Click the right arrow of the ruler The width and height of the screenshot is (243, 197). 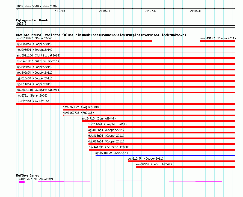234,9
